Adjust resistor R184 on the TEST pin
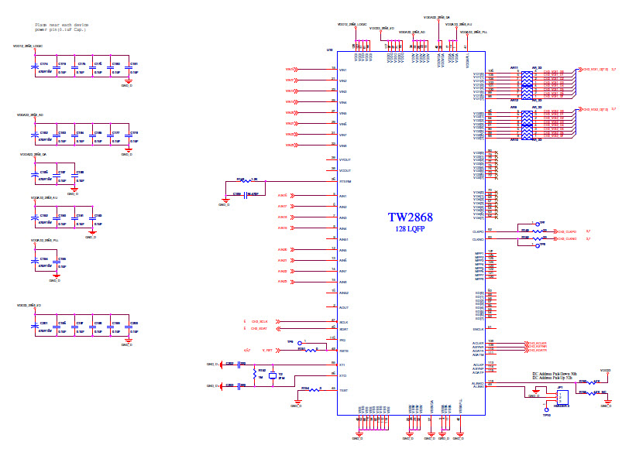 coord(314,390)
